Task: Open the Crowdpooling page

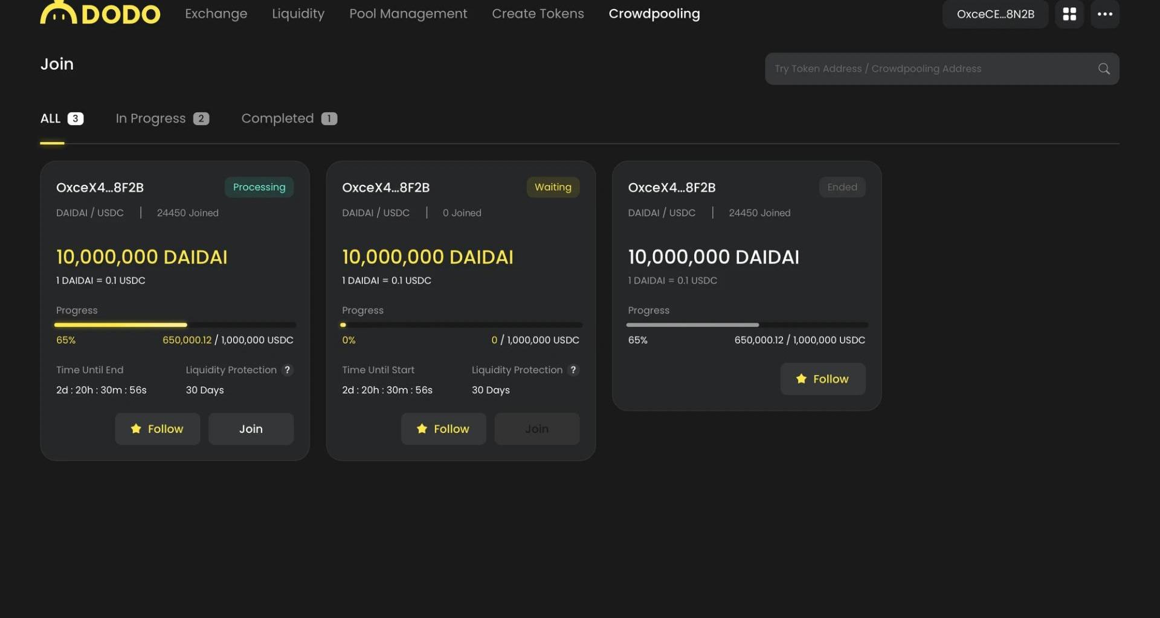Action: point(654,13)
